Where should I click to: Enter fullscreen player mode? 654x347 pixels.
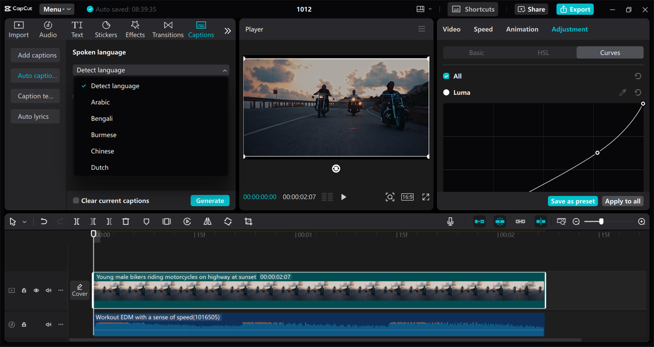[x=426, y=197]
